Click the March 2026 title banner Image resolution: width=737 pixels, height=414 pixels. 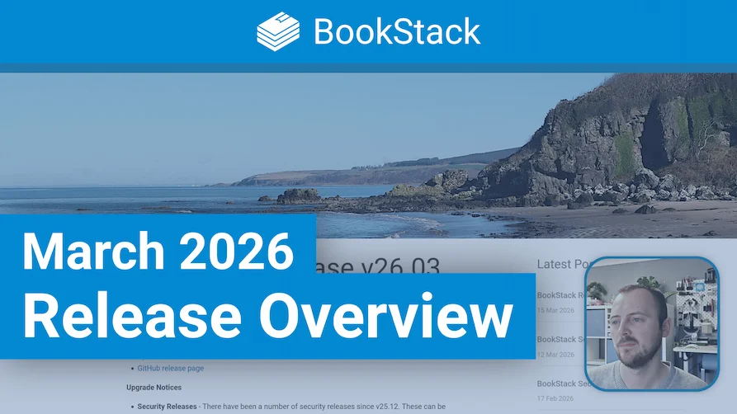click(x=158, y=251)
